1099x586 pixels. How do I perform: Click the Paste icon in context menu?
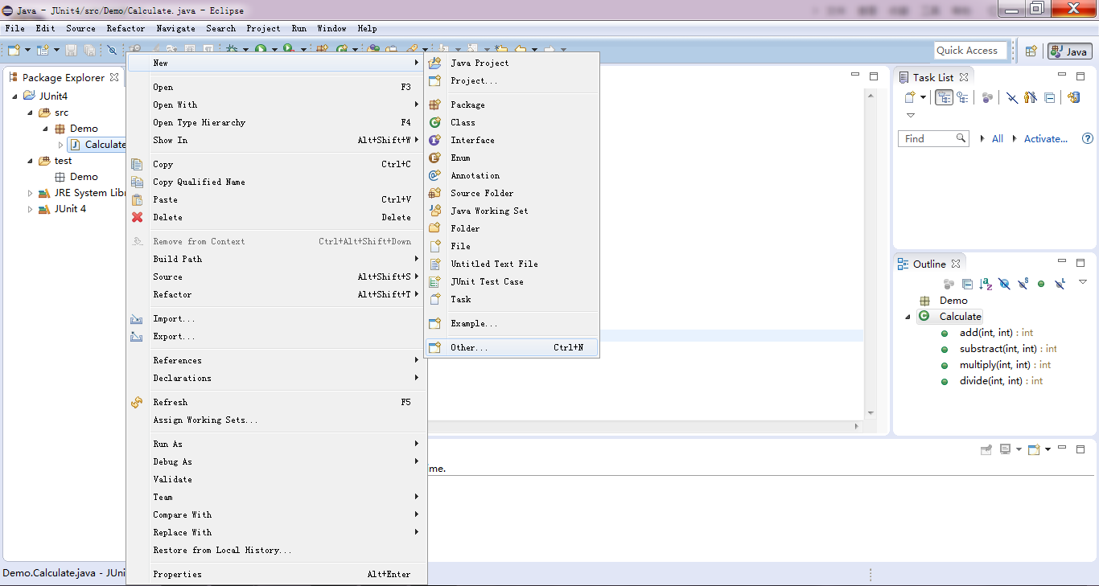(137, 199)
